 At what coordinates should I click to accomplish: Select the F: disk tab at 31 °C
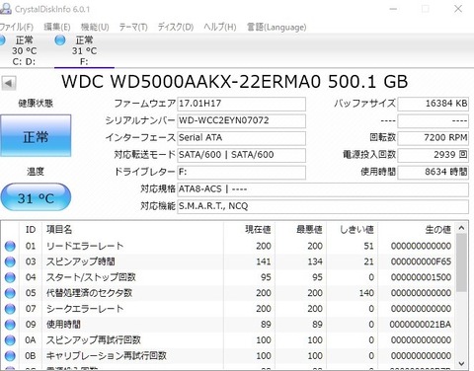tap(84, 50)
